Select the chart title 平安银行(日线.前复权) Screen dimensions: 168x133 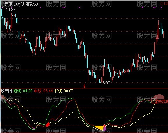tap(19, 4)
